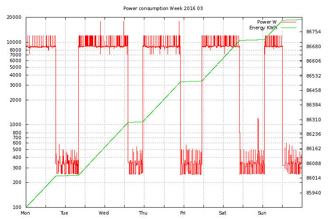This screenshot has width=336, height=219.
Task: Click the 6000 left axis value
Action: coord(16,61)
